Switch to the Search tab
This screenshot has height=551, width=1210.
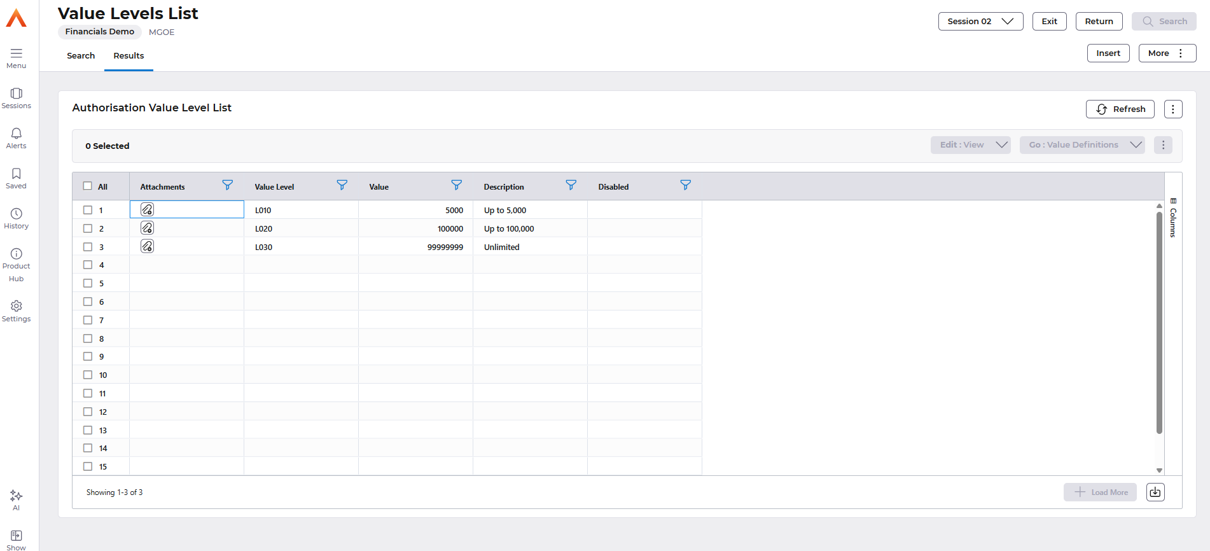(x=81, y=56)
